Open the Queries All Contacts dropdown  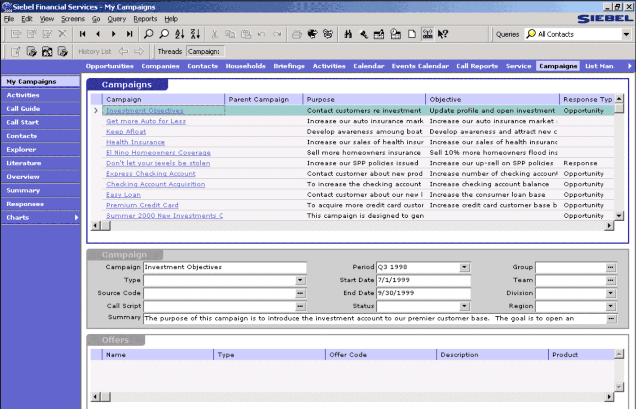coord(626,34)
